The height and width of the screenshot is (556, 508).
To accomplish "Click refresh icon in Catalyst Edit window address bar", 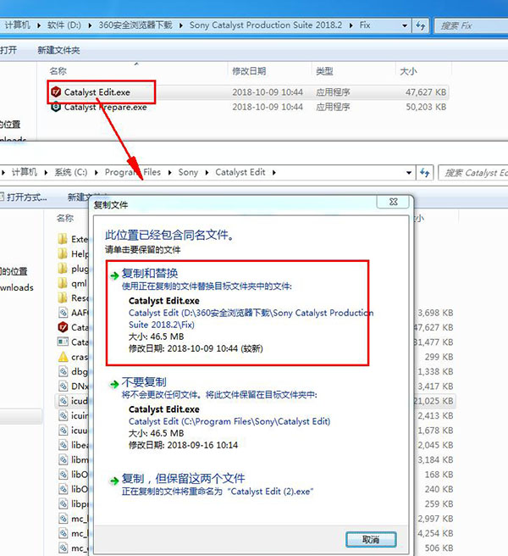I will (425, 172).
